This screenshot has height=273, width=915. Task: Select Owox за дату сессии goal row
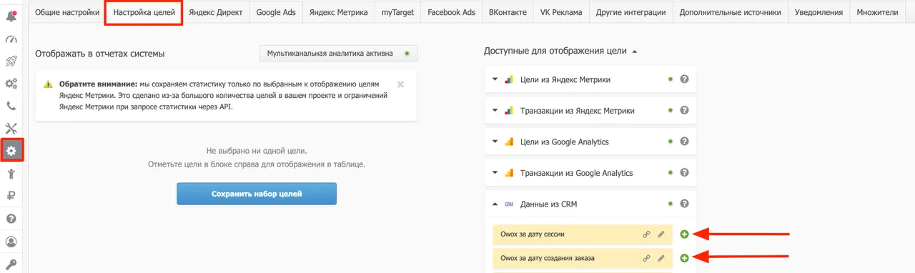[x=583, y=234]
